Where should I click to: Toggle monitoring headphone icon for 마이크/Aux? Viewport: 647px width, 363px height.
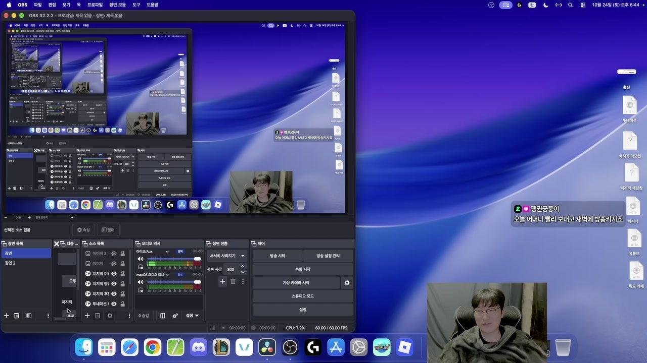coord(141,267)
